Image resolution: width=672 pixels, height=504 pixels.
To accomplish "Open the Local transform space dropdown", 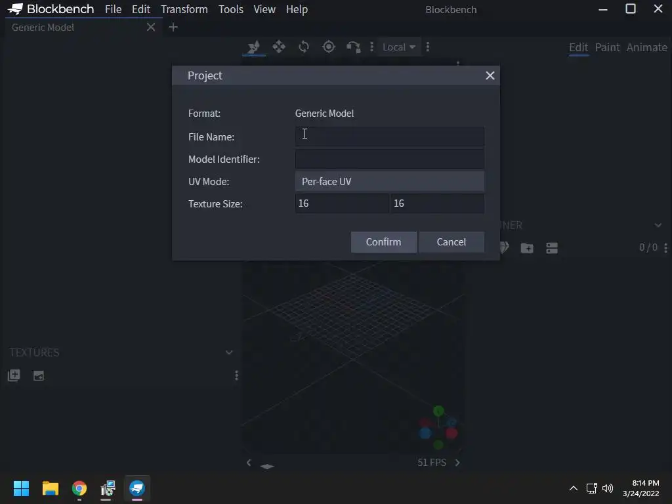I will coord(398,47).
